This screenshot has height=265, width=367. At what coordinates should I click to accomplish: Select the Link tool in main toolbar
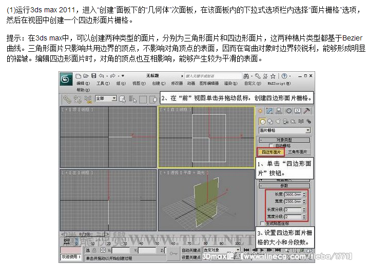click(x=67, y=99)
